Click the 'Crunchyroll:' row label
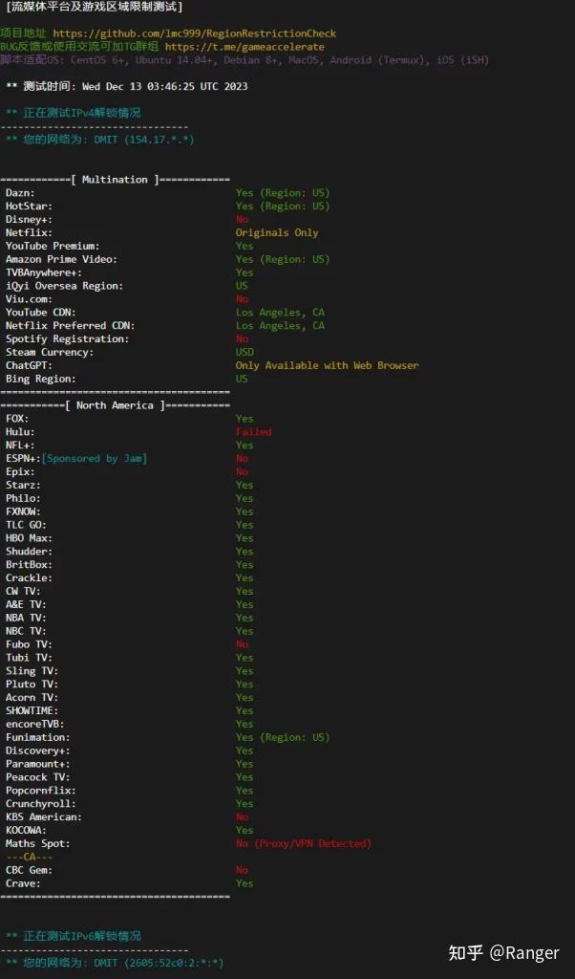The image size is (575, 979). (x=40, y=803)
